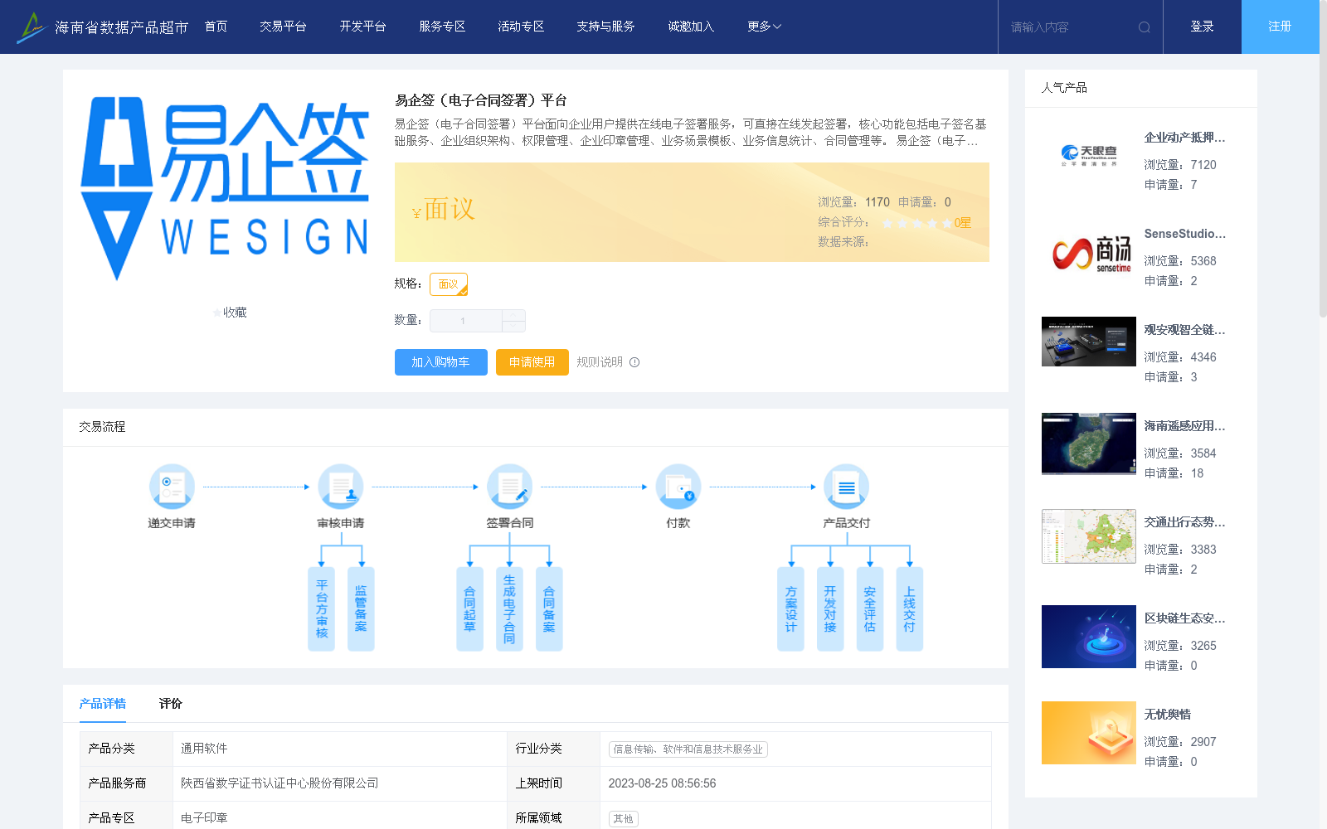Open the 观安观智全链 product thumbnail

click(x=1089, y=342)
